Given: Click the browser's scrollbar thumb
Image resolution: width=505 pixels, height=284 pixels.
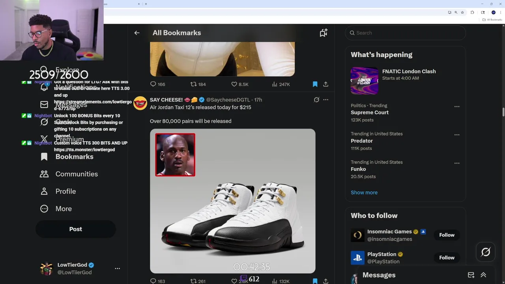Looking at the screenshot, I should [503, 112].
